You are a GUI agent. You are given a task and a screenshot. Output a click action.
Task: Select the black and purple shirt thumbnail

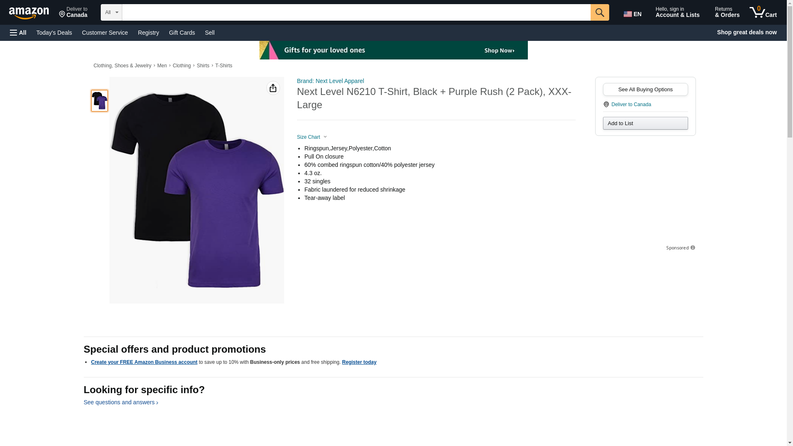pos(100,101)
